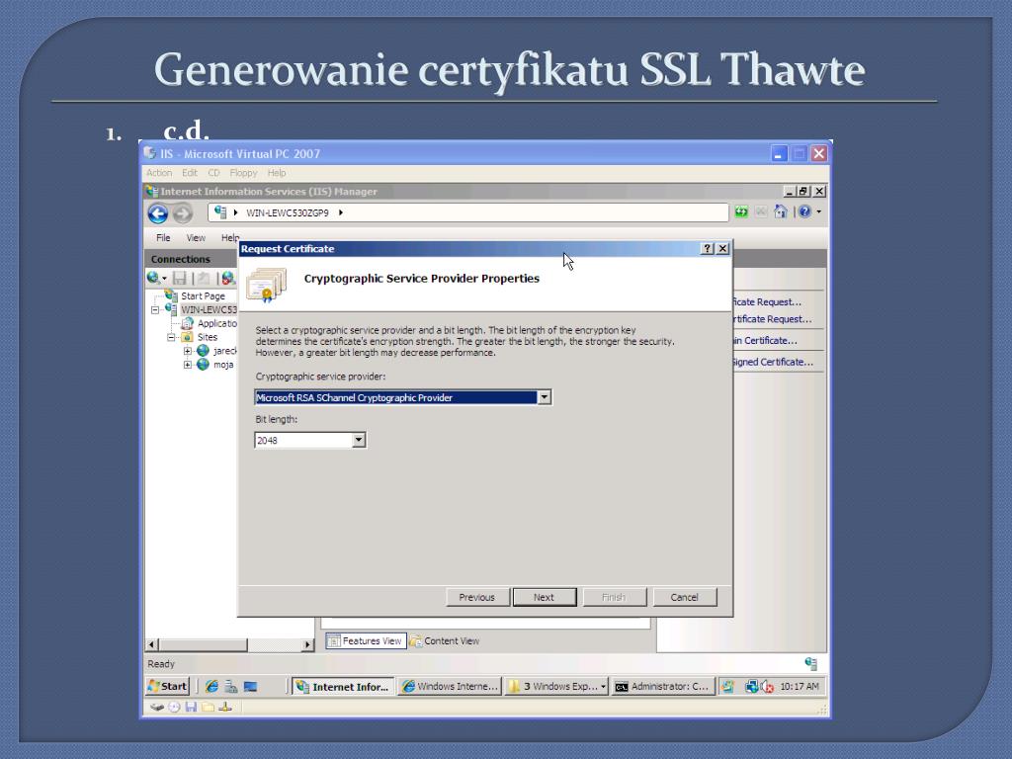Open the IIS Manager File menu

point(163,237)
